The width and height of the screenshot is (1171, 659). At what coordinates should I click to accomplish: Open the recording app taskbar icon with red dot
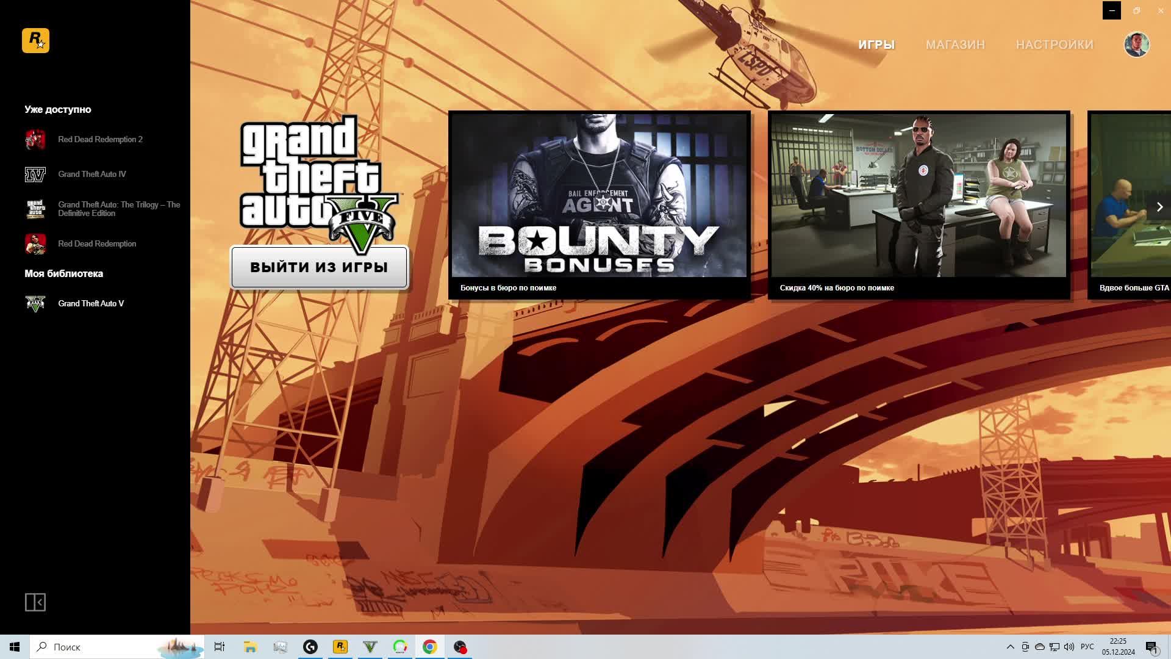pyautogui.click(x=460, y=647)
